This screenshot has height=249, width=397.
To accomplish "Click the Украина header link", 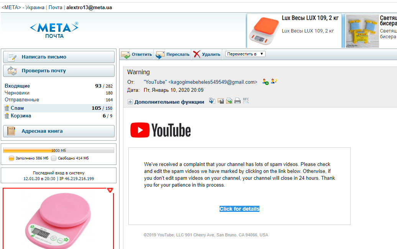I will point(35,8).
